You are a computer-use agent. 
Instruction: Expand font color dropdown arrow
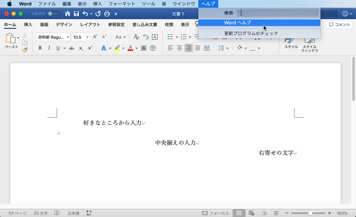(x=136, y=48)
